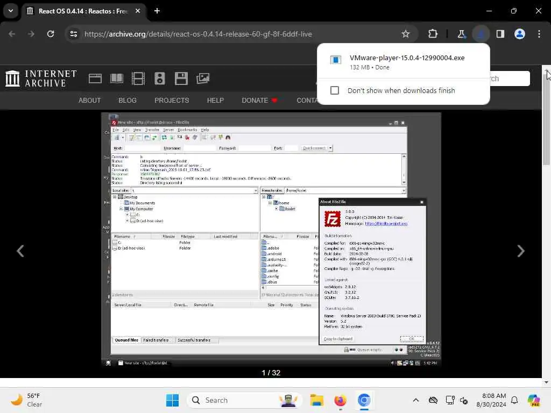Check Don't show when downloads finish

click(x=335, y=90)
